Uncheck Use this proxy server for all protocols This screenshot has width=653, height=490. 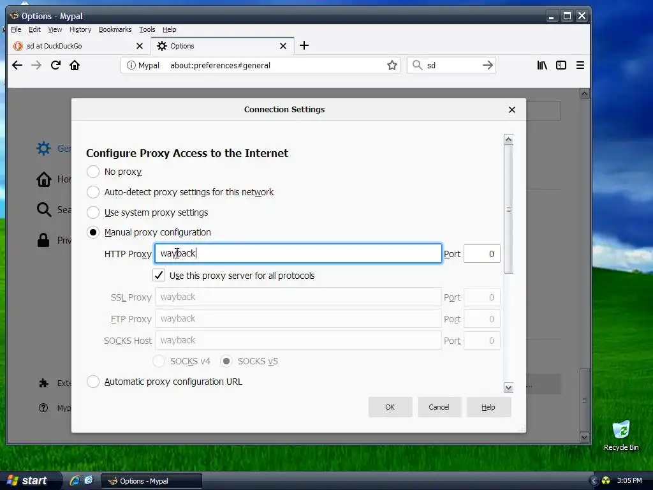pos(159,275)
